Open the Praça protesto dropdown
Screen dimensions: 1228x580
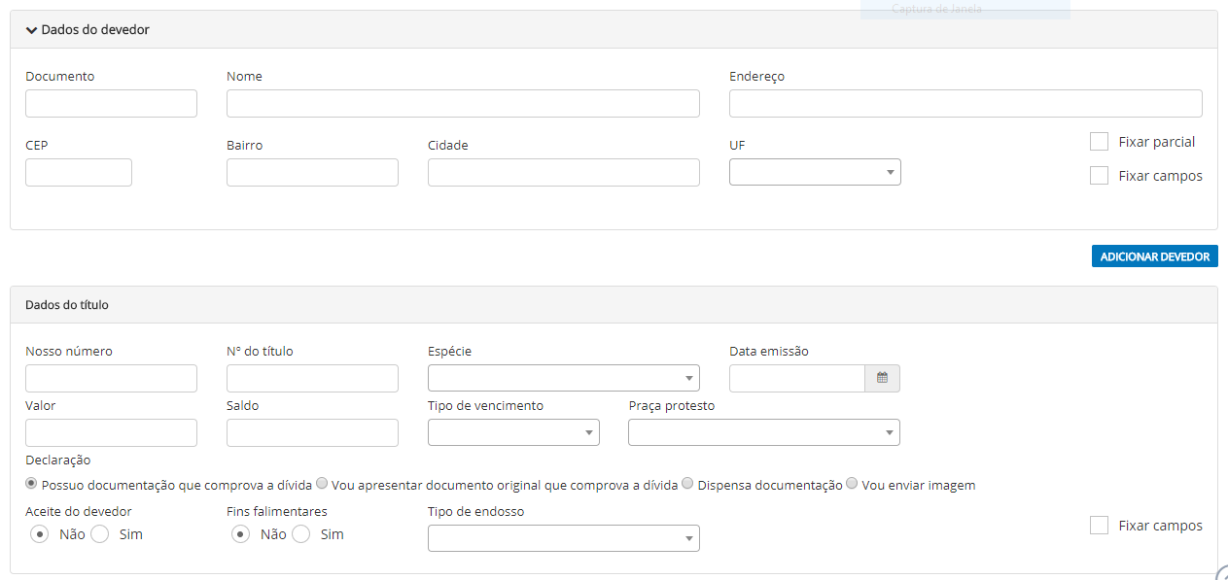click(x=763, y=432)
